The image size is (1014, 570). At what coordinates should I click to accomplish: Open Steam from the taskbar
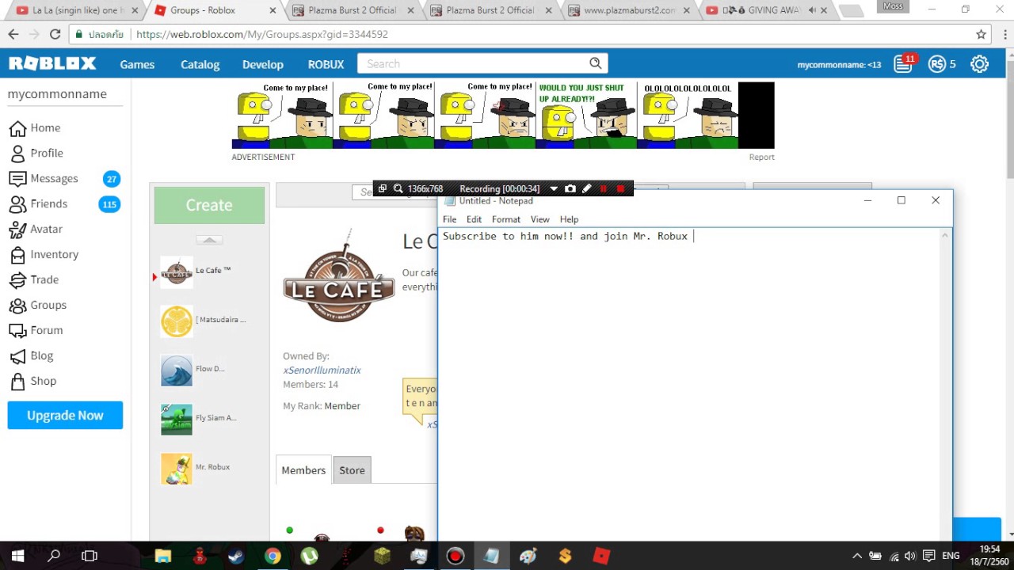pos(236,556)
